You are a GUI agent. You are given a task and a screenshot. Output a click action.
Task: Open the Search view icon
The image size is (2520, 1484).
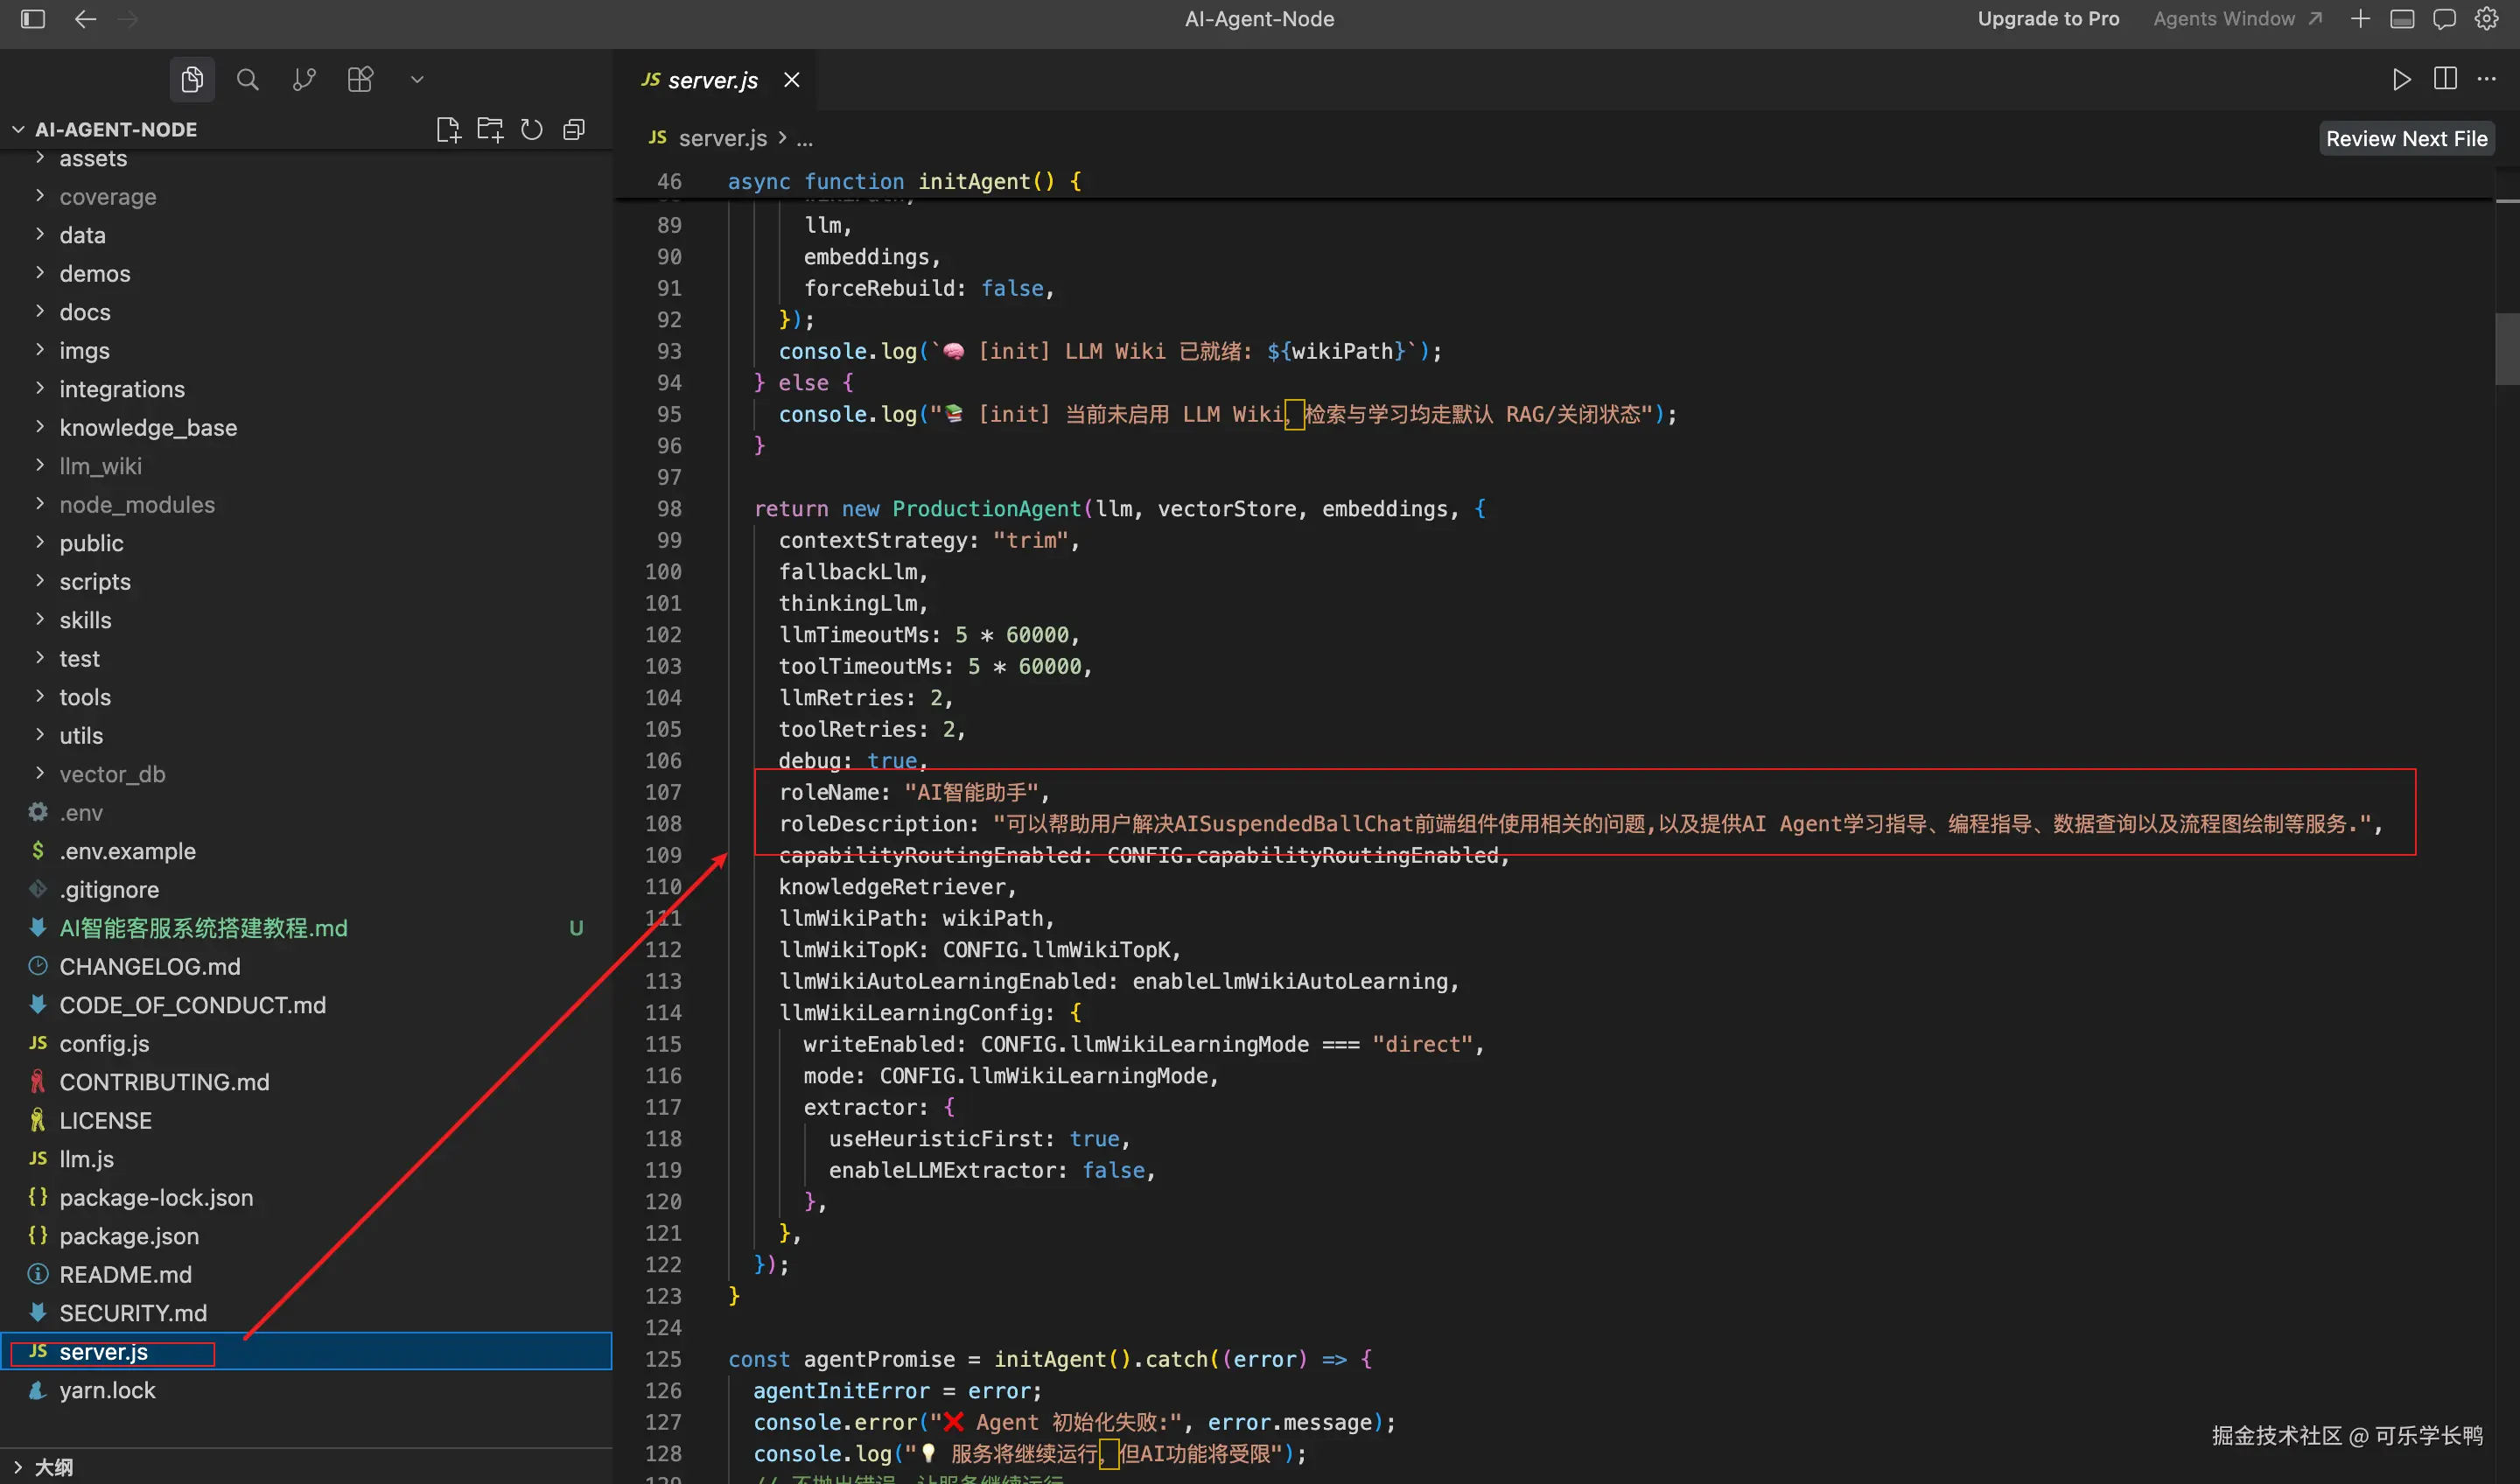tap(247, 80)
